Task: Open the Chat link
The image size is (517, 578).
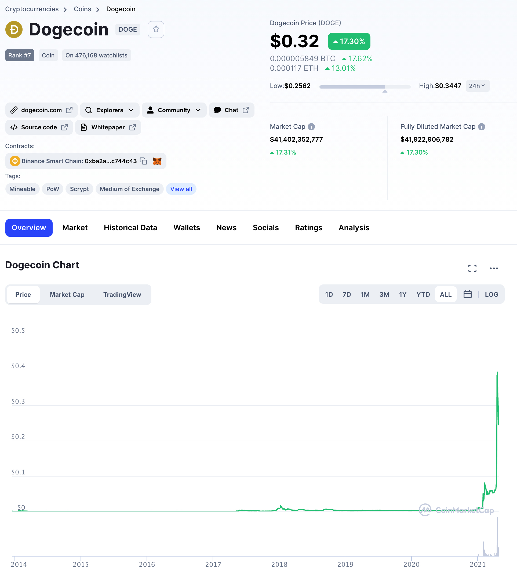Action: click(x=231, y=110)
